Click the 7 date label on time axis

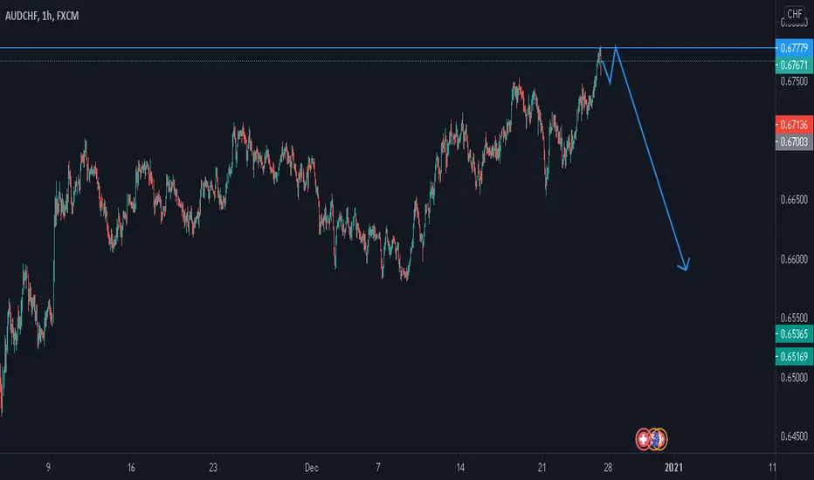(378, 468)
